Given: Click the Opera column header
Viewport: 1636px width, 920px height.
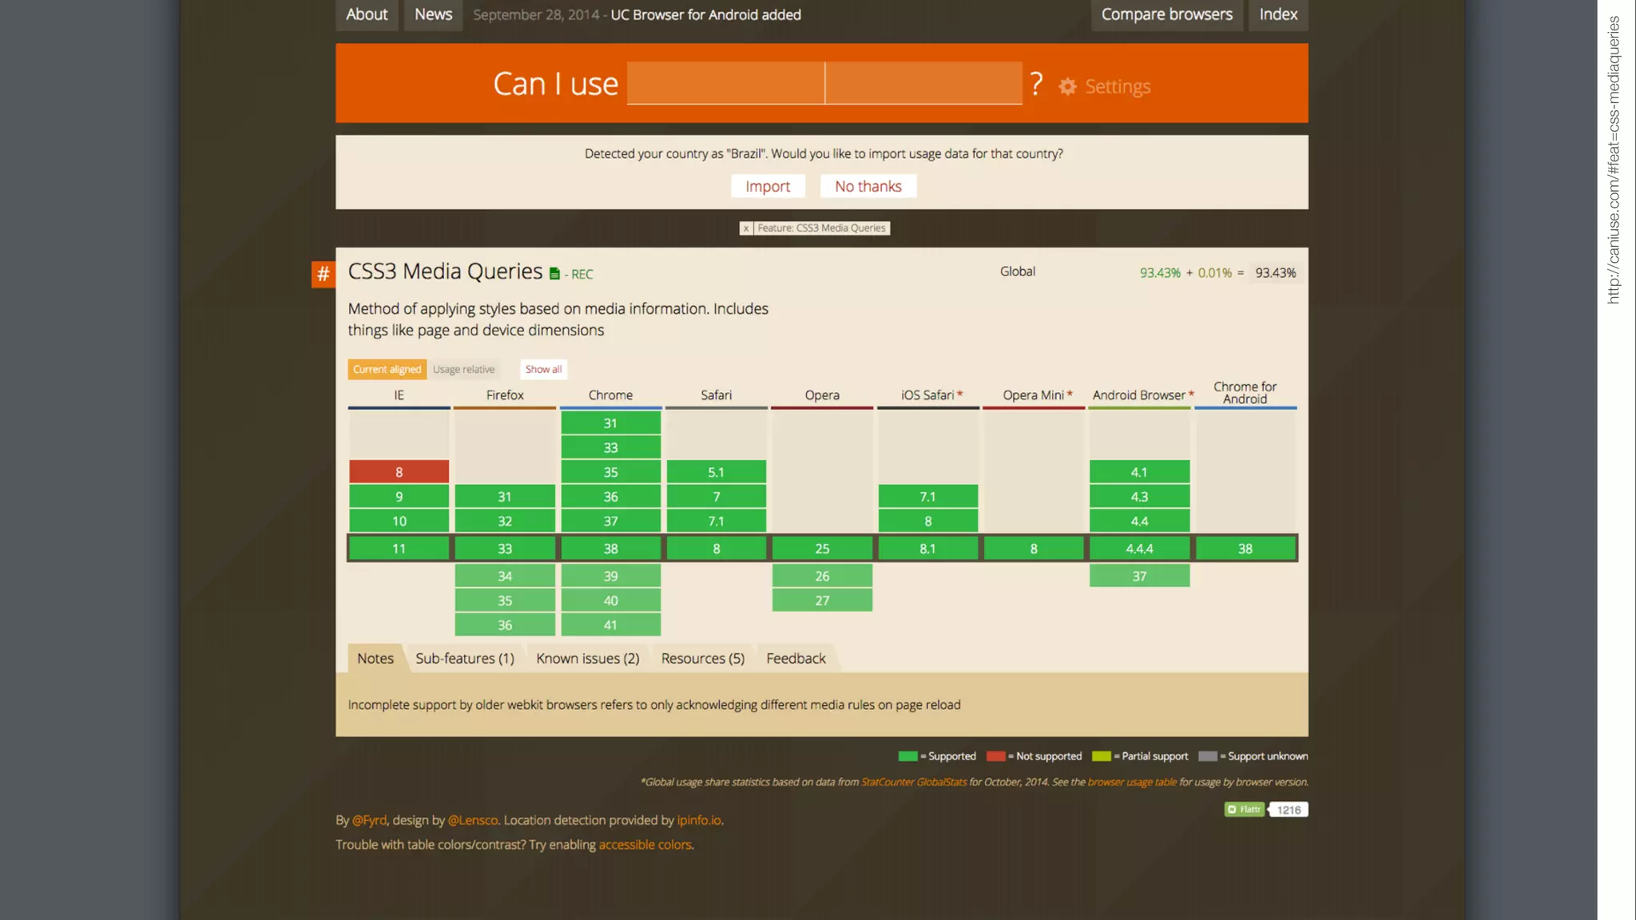Looking at the screenshot, I should click(x=822, y=395).
